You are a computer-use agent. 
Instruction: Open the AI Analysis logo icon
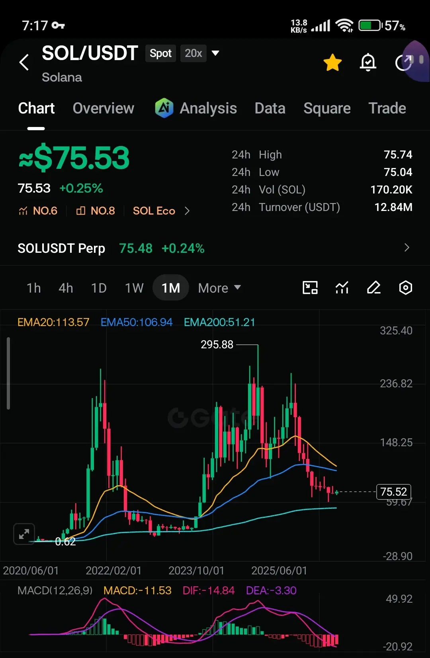pyautogui.click(x=164, y=108)
